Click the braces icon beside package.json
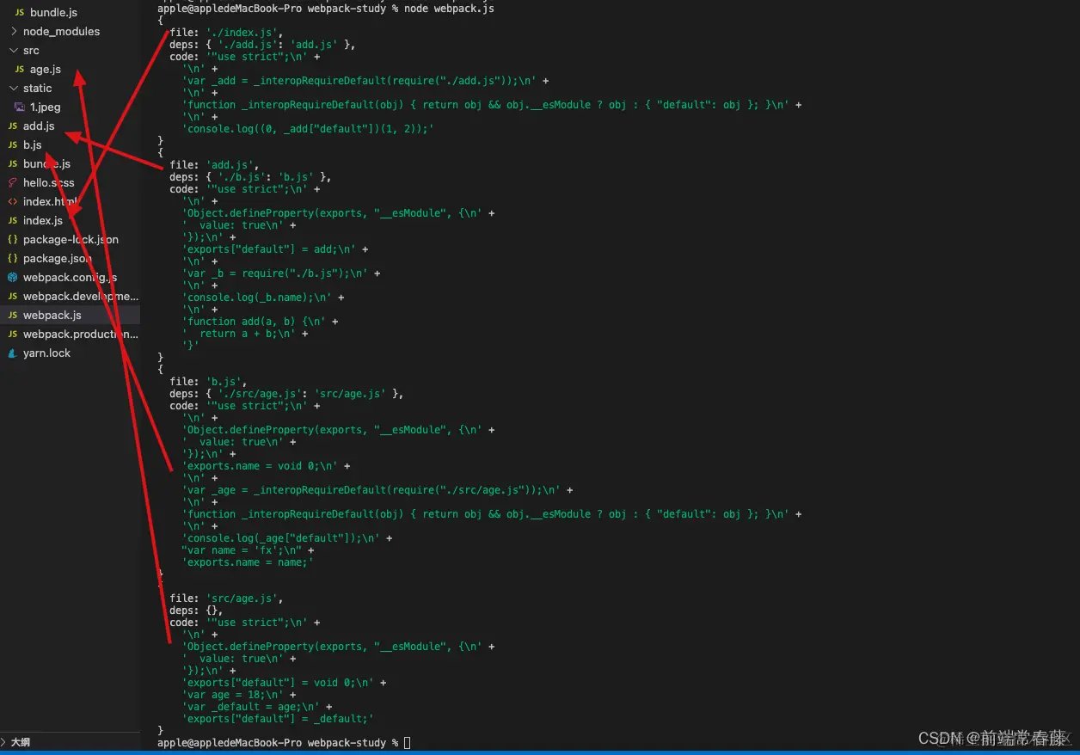The height and width of the screenshot is (755, 1080). [13, 259]
